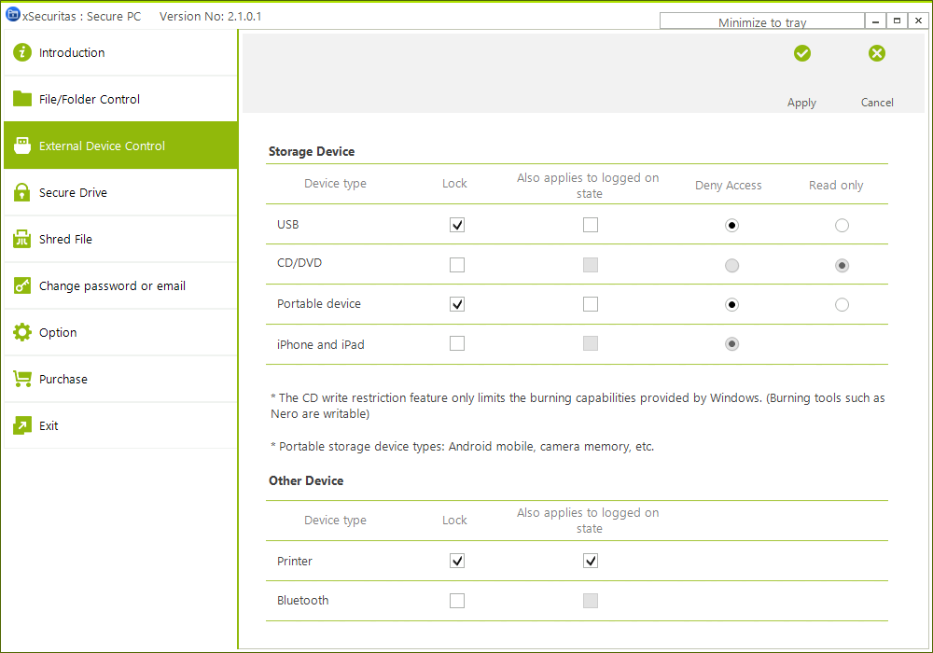The image size is (933, 653).
Task: Open the Introduction section
Action: point(120,52)
